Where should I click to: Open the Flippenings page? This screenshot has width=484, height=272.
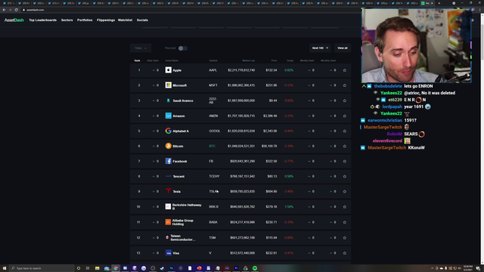[x=106, y=20]
